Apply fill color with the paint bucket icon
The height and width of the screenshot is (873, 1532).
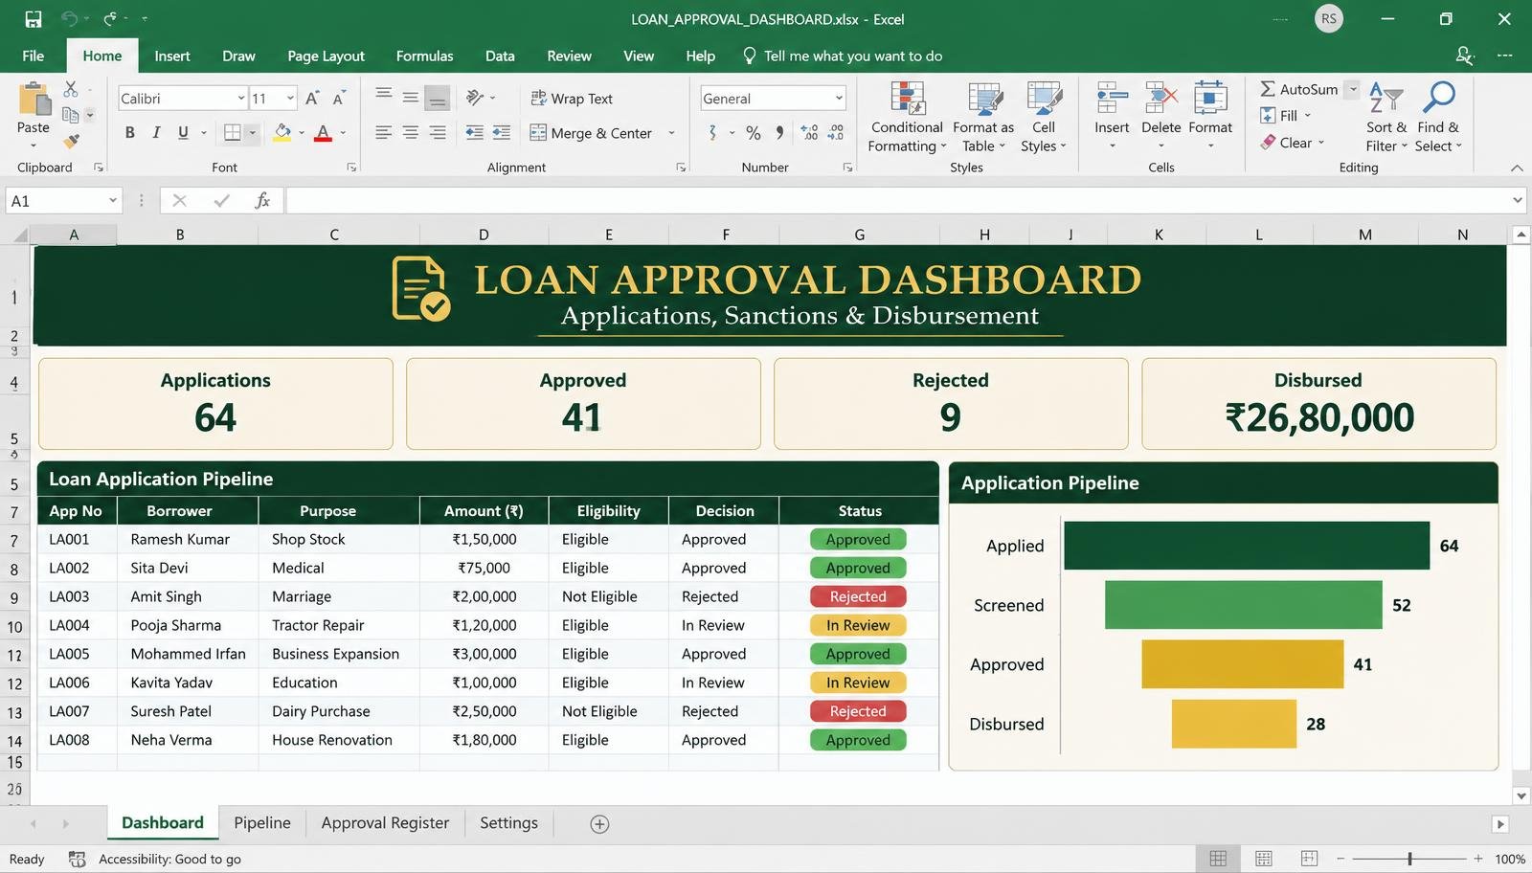(x=282, y=133)
